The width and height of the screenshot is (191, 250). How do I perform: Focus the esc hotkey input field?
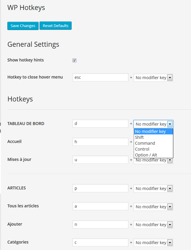[101, 77]
